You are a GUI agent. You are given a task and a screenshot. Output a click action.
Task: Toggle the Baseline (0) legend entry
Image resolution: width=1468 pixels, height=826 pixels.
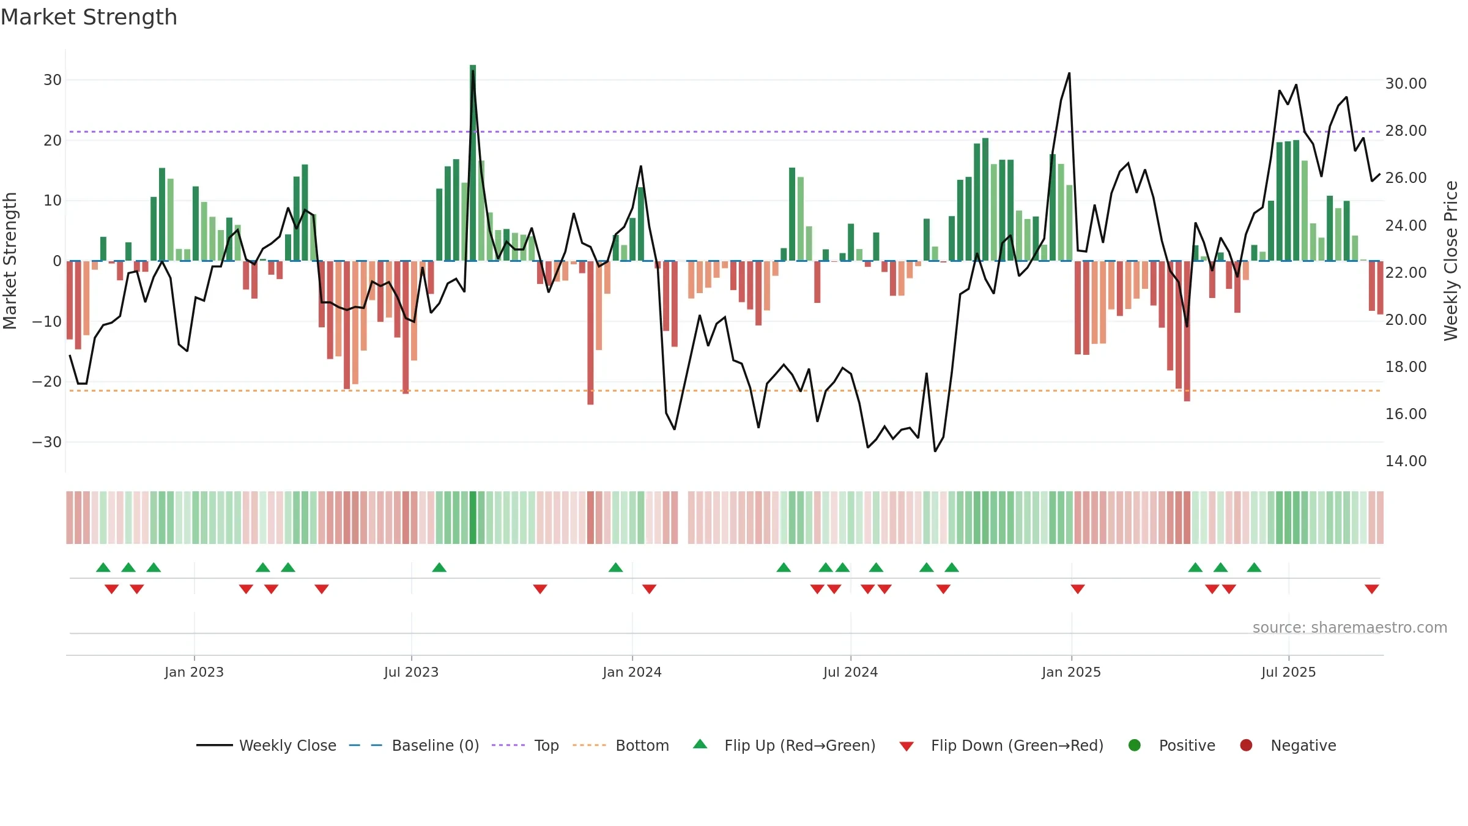pos(414,745)
